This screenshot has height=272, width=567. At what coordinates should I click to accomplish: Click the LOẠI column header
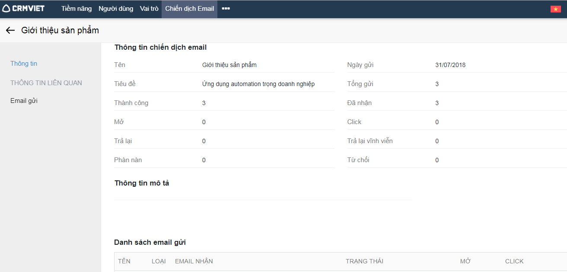(x=159, y=261)
